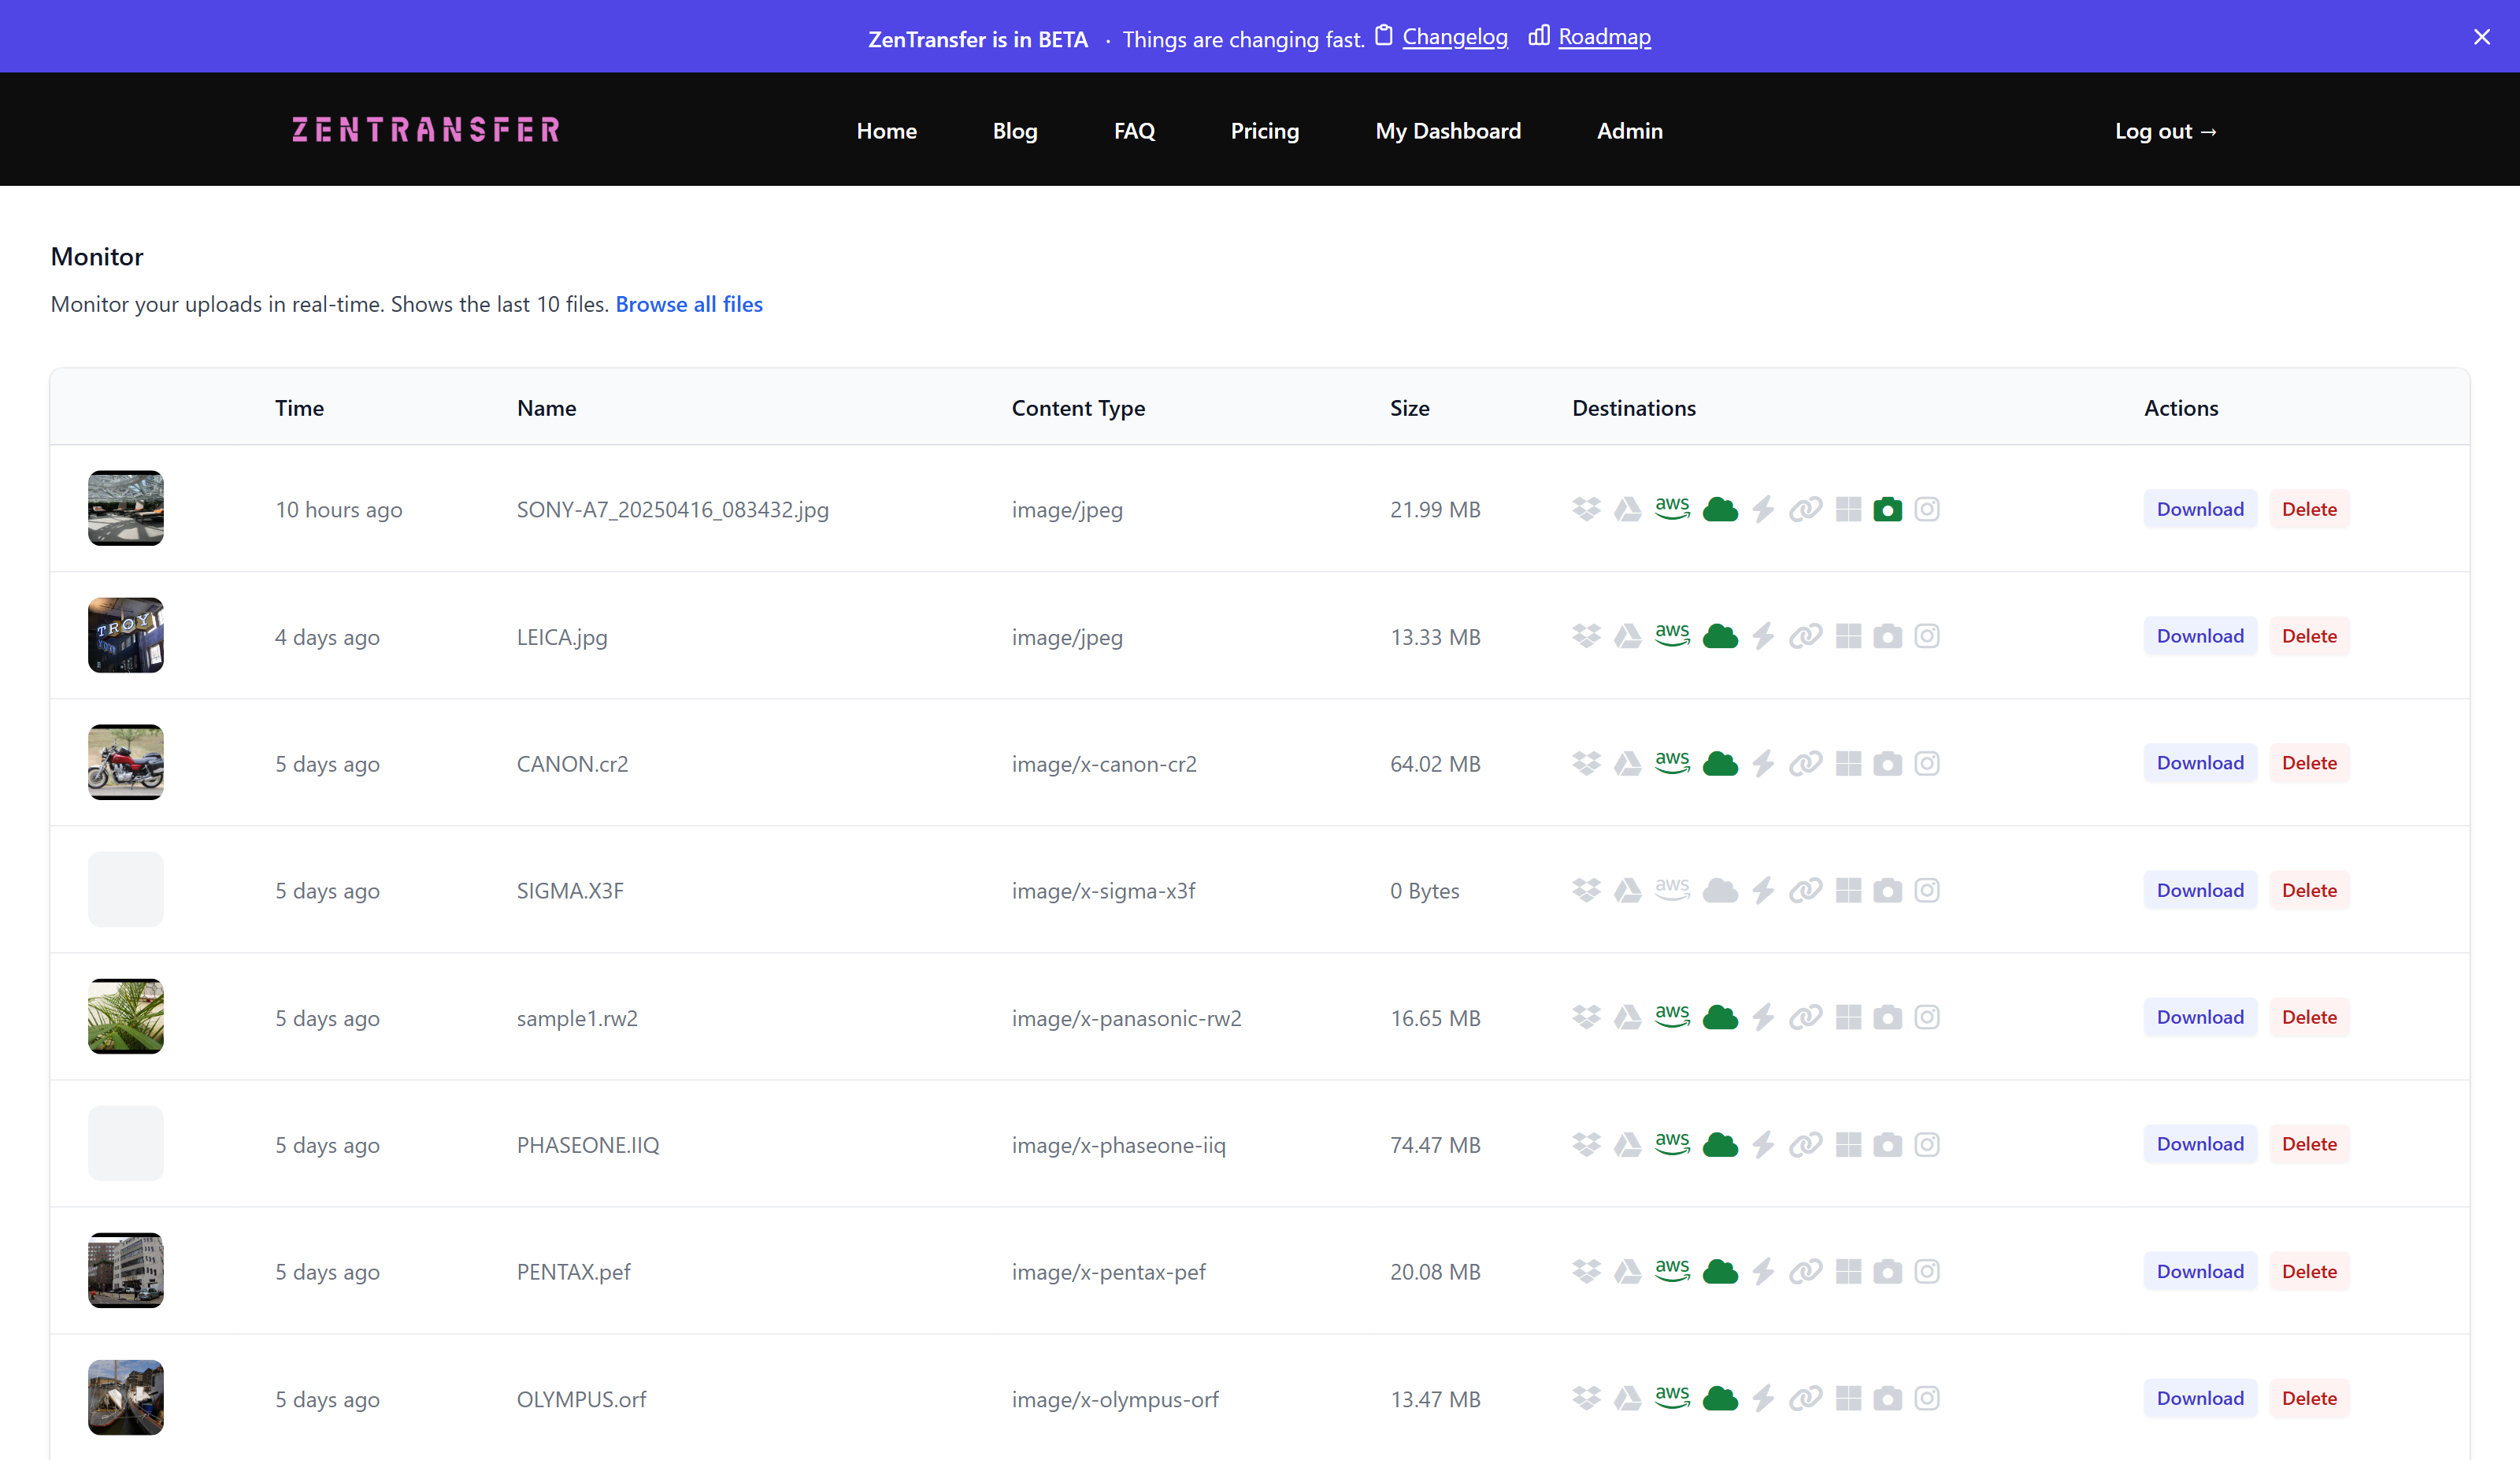The image size is (2520, 1460).
Task: Click the green camera destination icon on SONY-A7 row
Action: [x=1888, y=509]
